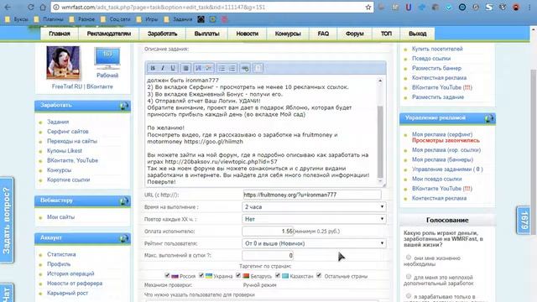The image size is (537, 302).
Task: Go to the browser home page icon
Action: point(43,8)
